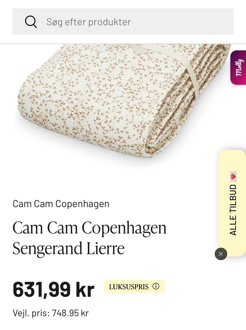This screenshot has width=246, height=330.
Task: Click the LUKSUSPRIS badge
Action: [135, 286]
